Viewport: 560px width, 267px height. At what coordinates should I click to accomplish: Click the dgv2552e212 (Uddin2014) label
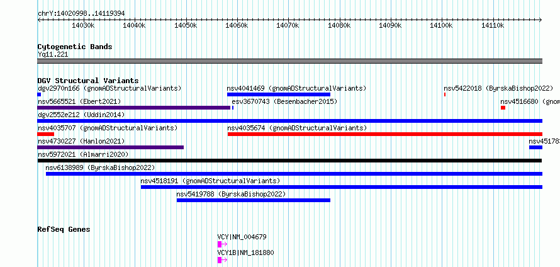[81, 115]
